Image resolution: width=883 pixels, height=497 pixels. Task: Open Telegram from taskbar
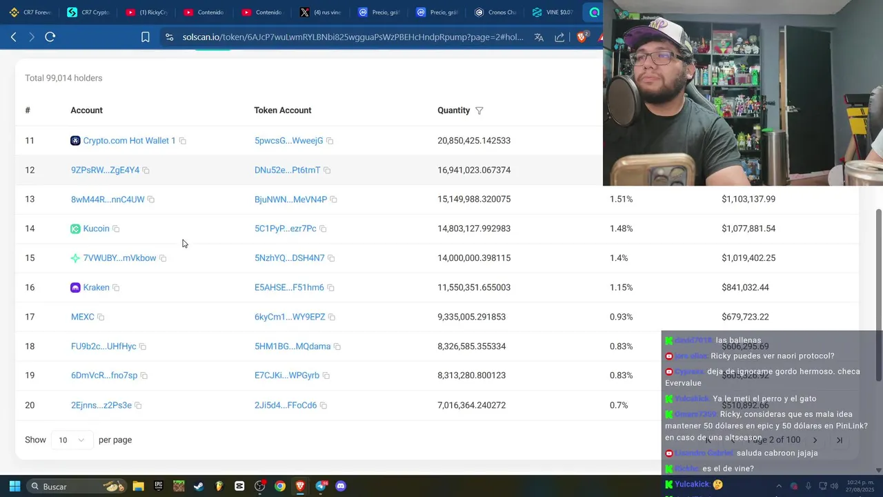pos(320,486)
